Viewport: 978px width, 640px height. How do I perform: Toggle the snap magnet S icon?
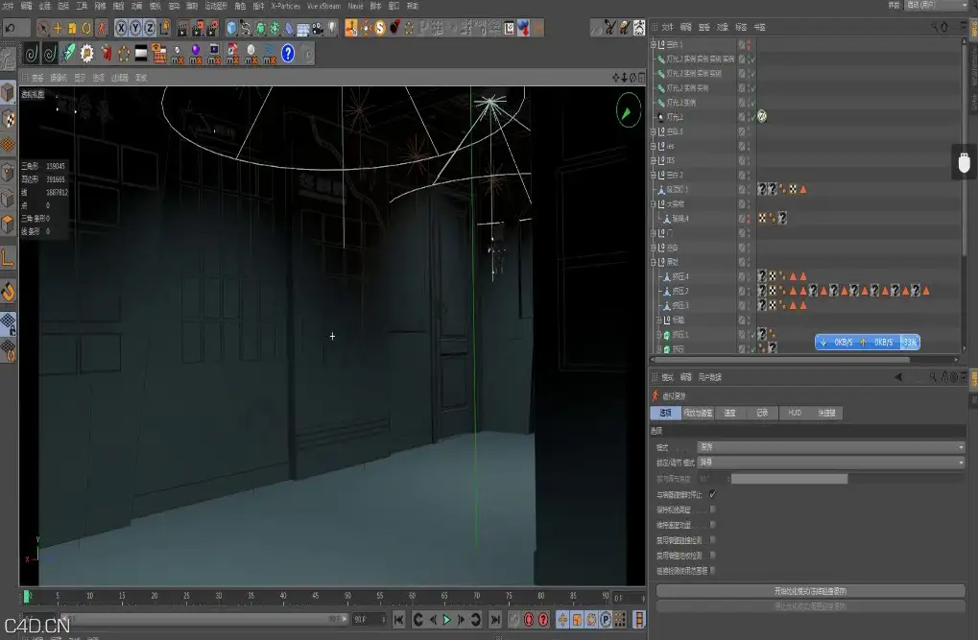pyautogui.click(x=8, y=292)
